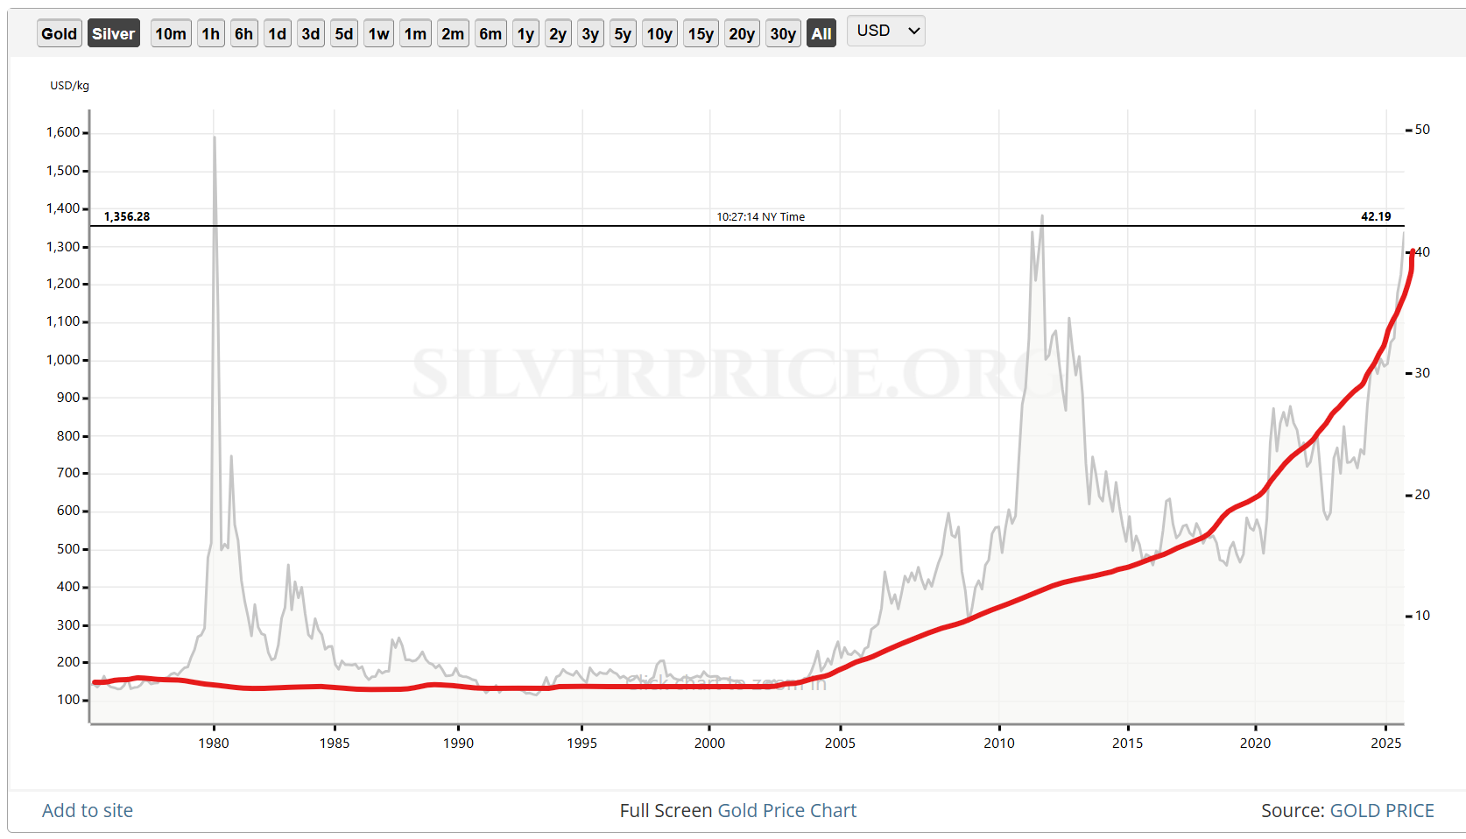Click the 1,356.28 current price label

coord(127,216)
